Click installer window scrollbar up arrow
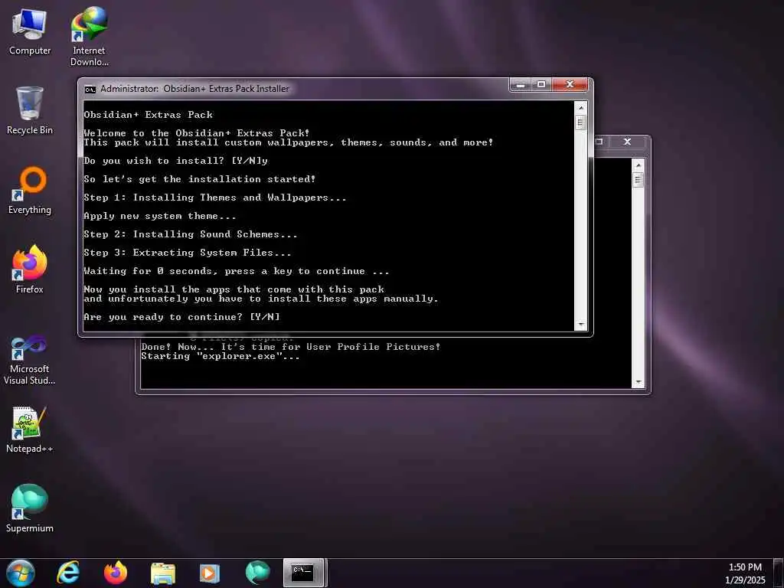The width and height of the screenshot is (784, 588). pyautogui.click(x=581, y=107)
